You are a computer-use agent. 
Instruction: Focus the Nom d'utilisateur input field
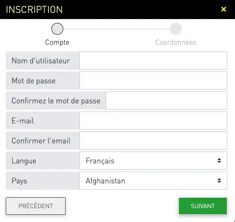point(153,61)
